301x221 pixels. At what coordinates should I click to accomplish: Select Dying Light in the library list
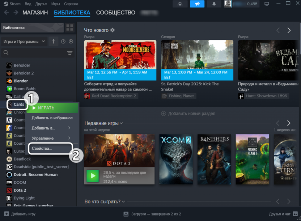click(x=24, y=198)
